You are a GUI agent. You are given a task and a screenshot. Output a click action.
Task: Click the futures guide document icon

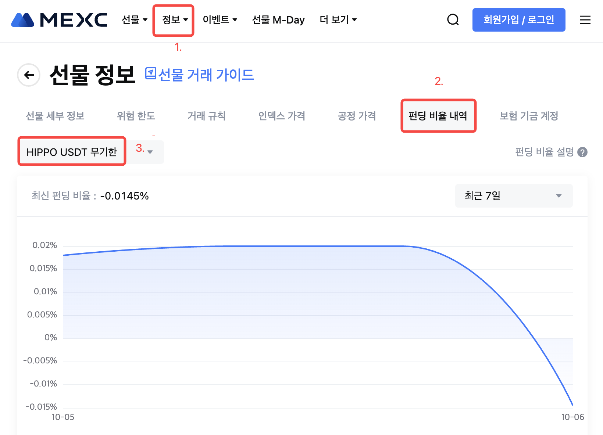point(150,73)
